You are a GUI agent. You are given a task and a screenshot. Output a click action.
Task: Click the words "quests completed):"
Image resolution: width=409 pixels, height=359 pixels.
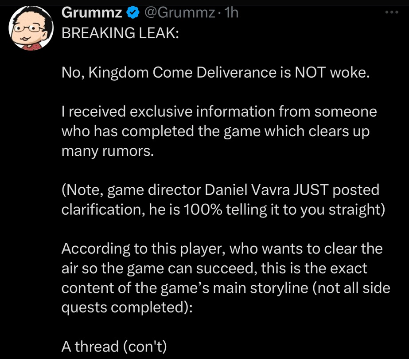tap(127, 307)
